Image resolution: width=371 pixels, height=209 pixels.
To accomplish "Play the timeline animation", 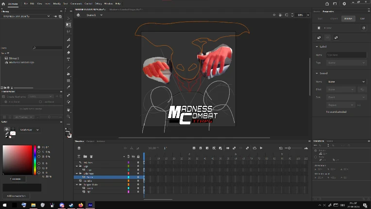I will point(261,148).
